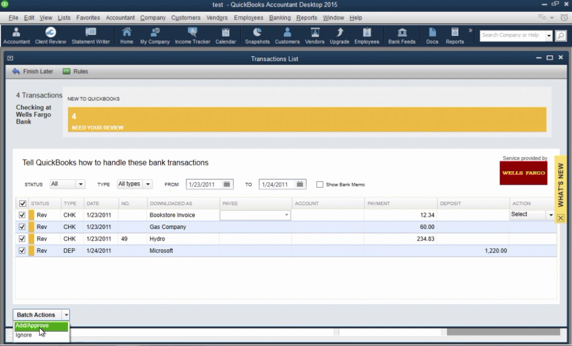The width and height of the screenshot is (572, 346).
Task: Open the TO date calendar picker
Action: coord(300,184)
